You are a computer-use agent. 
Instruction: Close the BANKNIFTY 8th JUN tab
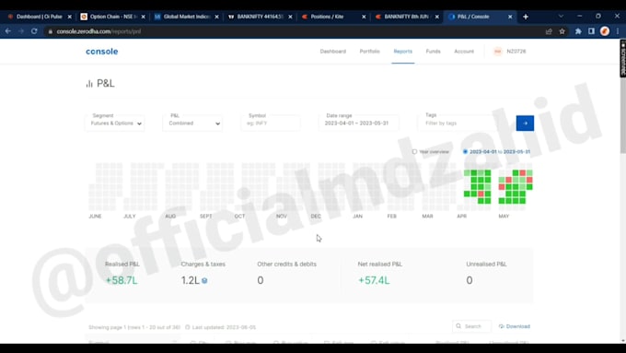436,17
